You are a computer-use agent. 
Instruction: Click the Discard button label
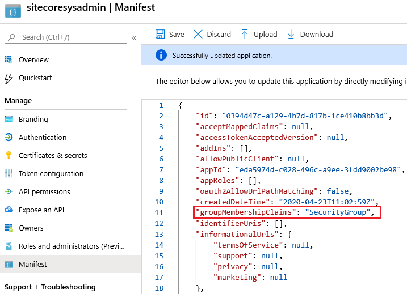[x=219, y=34]
